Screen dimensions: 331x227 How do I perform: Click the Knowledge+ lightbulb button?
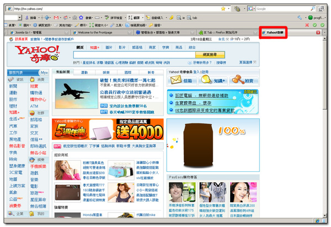(213, 80)
